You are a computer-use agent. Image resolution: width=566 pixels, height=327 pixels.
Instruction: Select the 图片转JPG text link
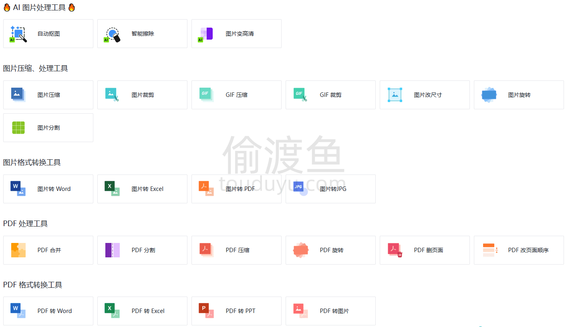[333, 189]
